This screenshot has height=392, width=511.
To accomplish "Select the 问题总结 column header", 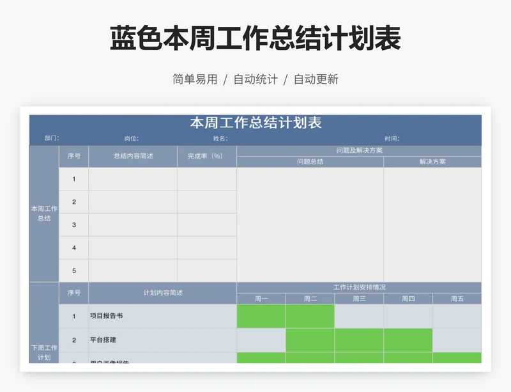I will pyautogui.click(x=310, y=162).
